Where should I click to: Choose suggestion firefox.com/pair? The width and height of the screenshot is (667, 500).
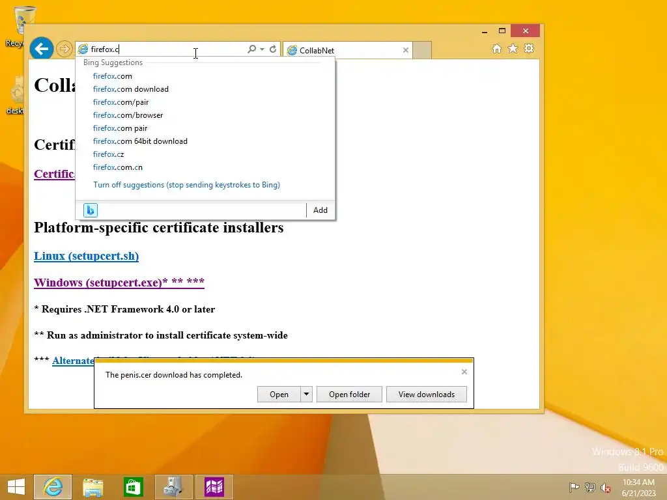(121, 102)
